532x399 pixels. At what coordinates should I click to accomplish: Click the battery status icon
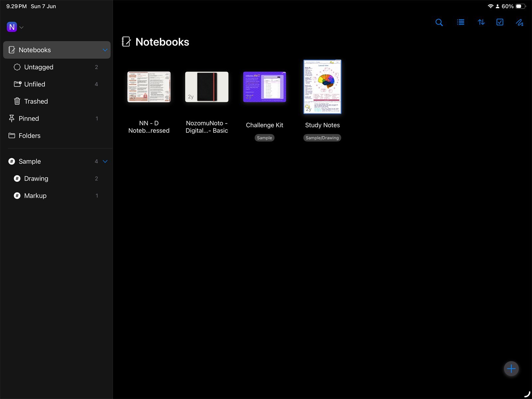pyautogui.click(x=521, y=6)
